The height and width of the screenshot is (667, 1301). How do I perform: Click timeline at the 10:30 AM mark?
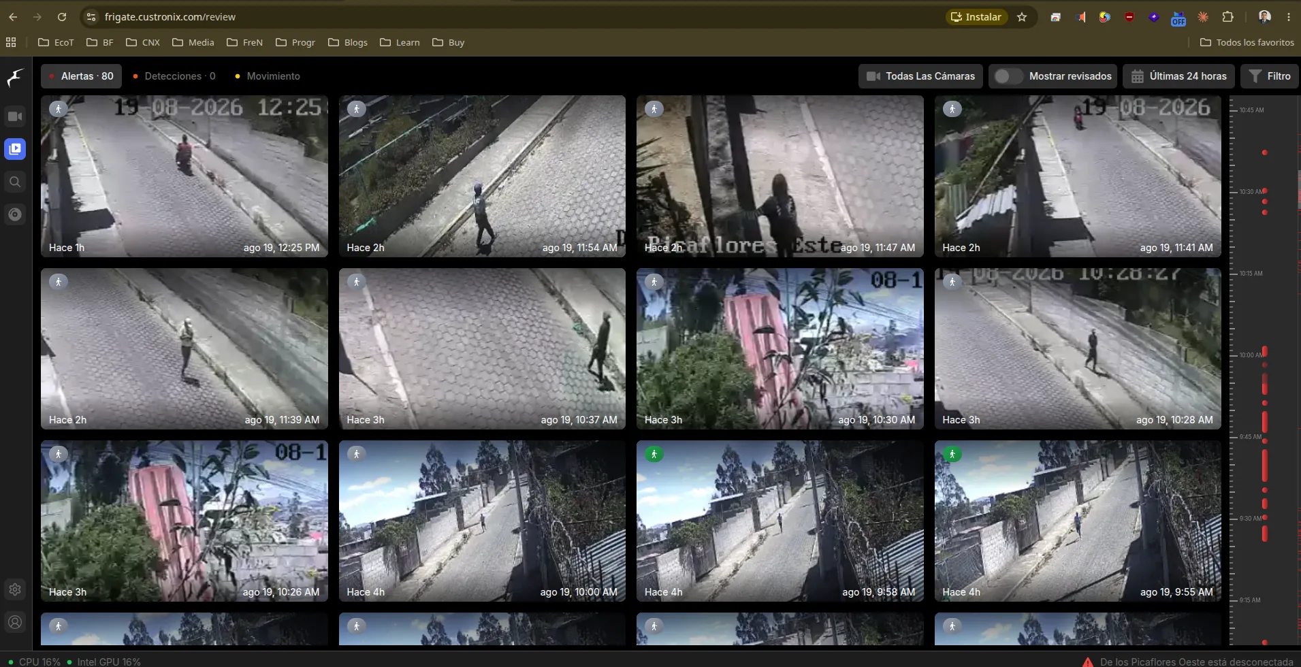1251,192
